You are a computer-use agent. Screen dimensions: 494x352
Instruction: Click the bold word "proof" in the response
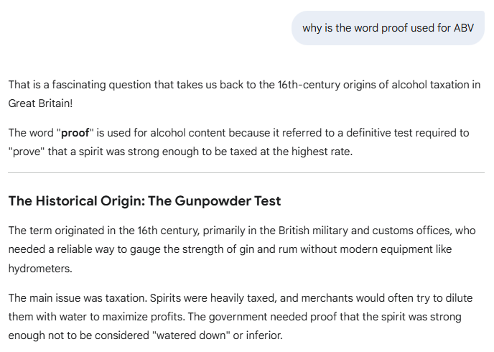pyautogui.click(x=75, y=133)
